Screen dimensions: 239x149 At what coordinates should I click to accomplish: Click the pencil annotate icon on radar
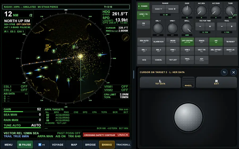tap(126, 38)
